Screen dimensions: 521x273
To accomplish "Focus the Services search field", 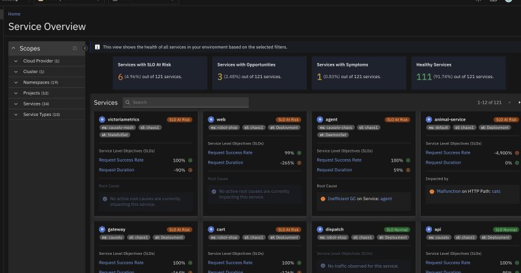I will coord(186,102).
